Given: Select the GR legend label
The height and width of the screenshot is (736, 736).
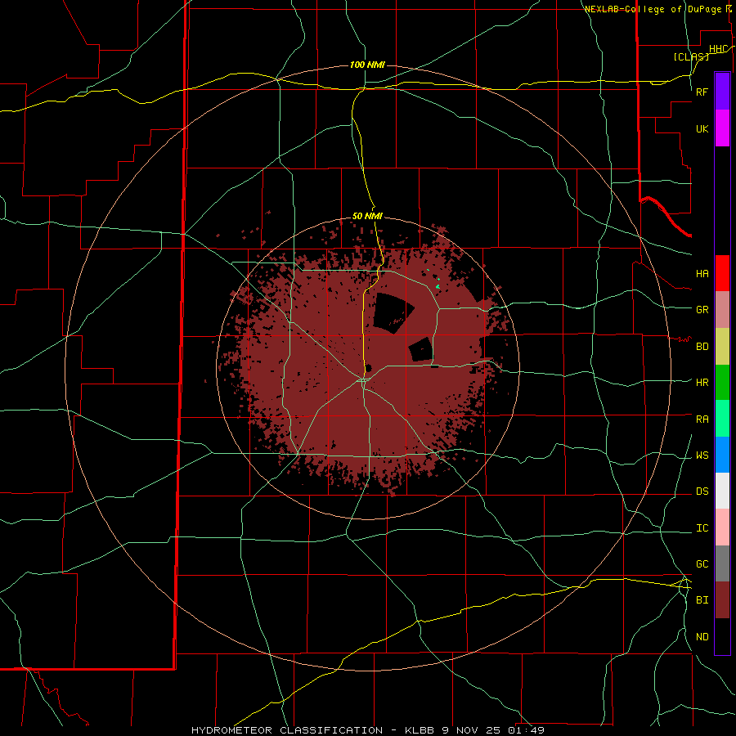Looking at the screenshot, I should tap(702, 310).
